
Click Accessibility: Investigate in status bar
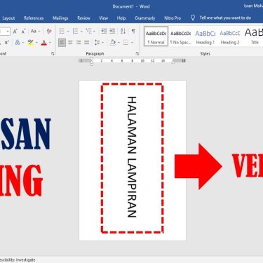18,260
